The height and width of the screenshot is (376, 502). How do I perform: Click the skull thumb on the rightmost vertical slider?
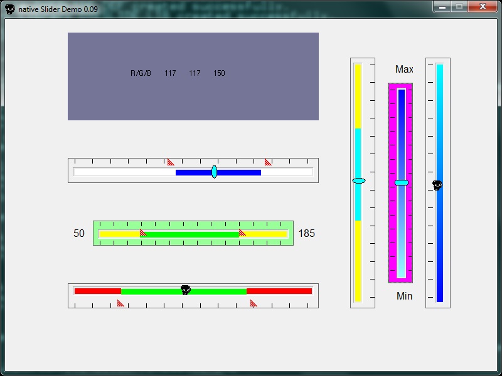point(437,185)
